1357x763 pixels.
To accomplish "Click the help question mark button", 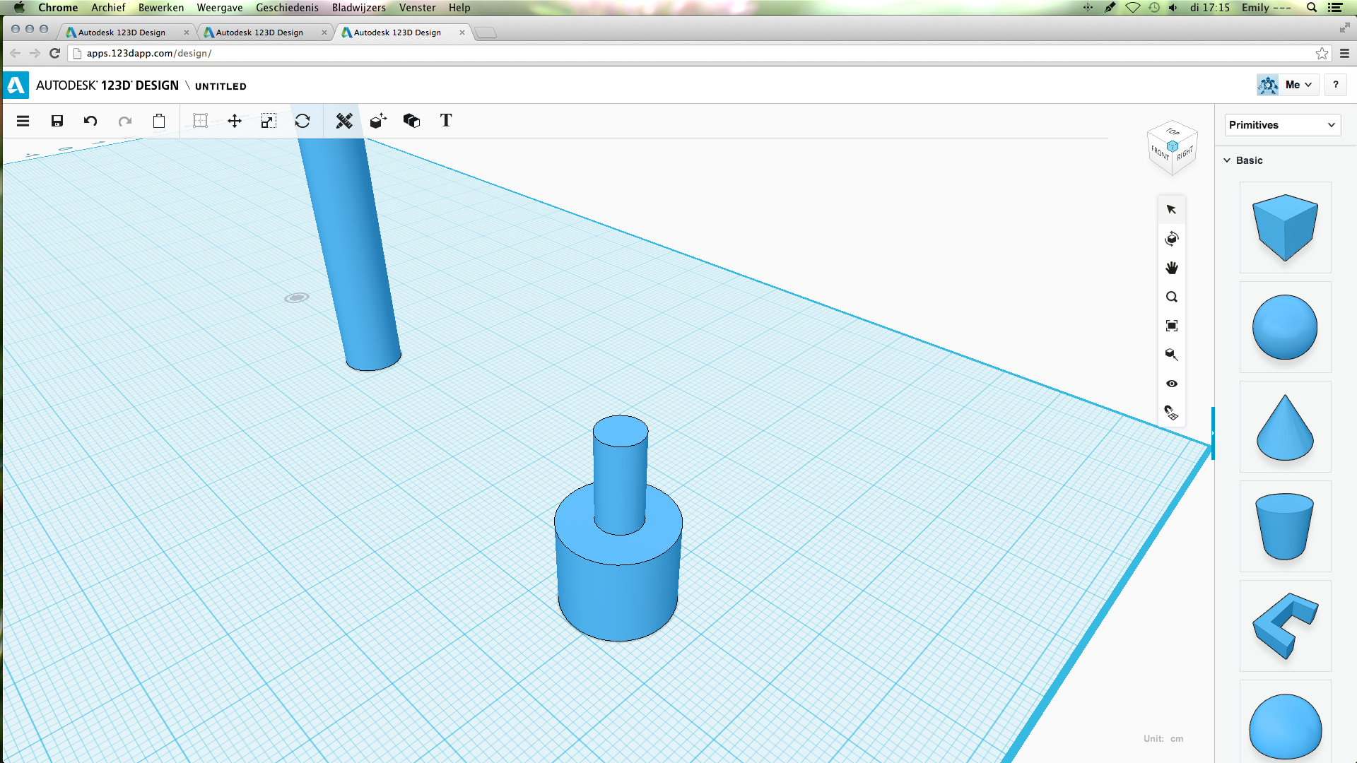I will click(x=1335, y=85).
